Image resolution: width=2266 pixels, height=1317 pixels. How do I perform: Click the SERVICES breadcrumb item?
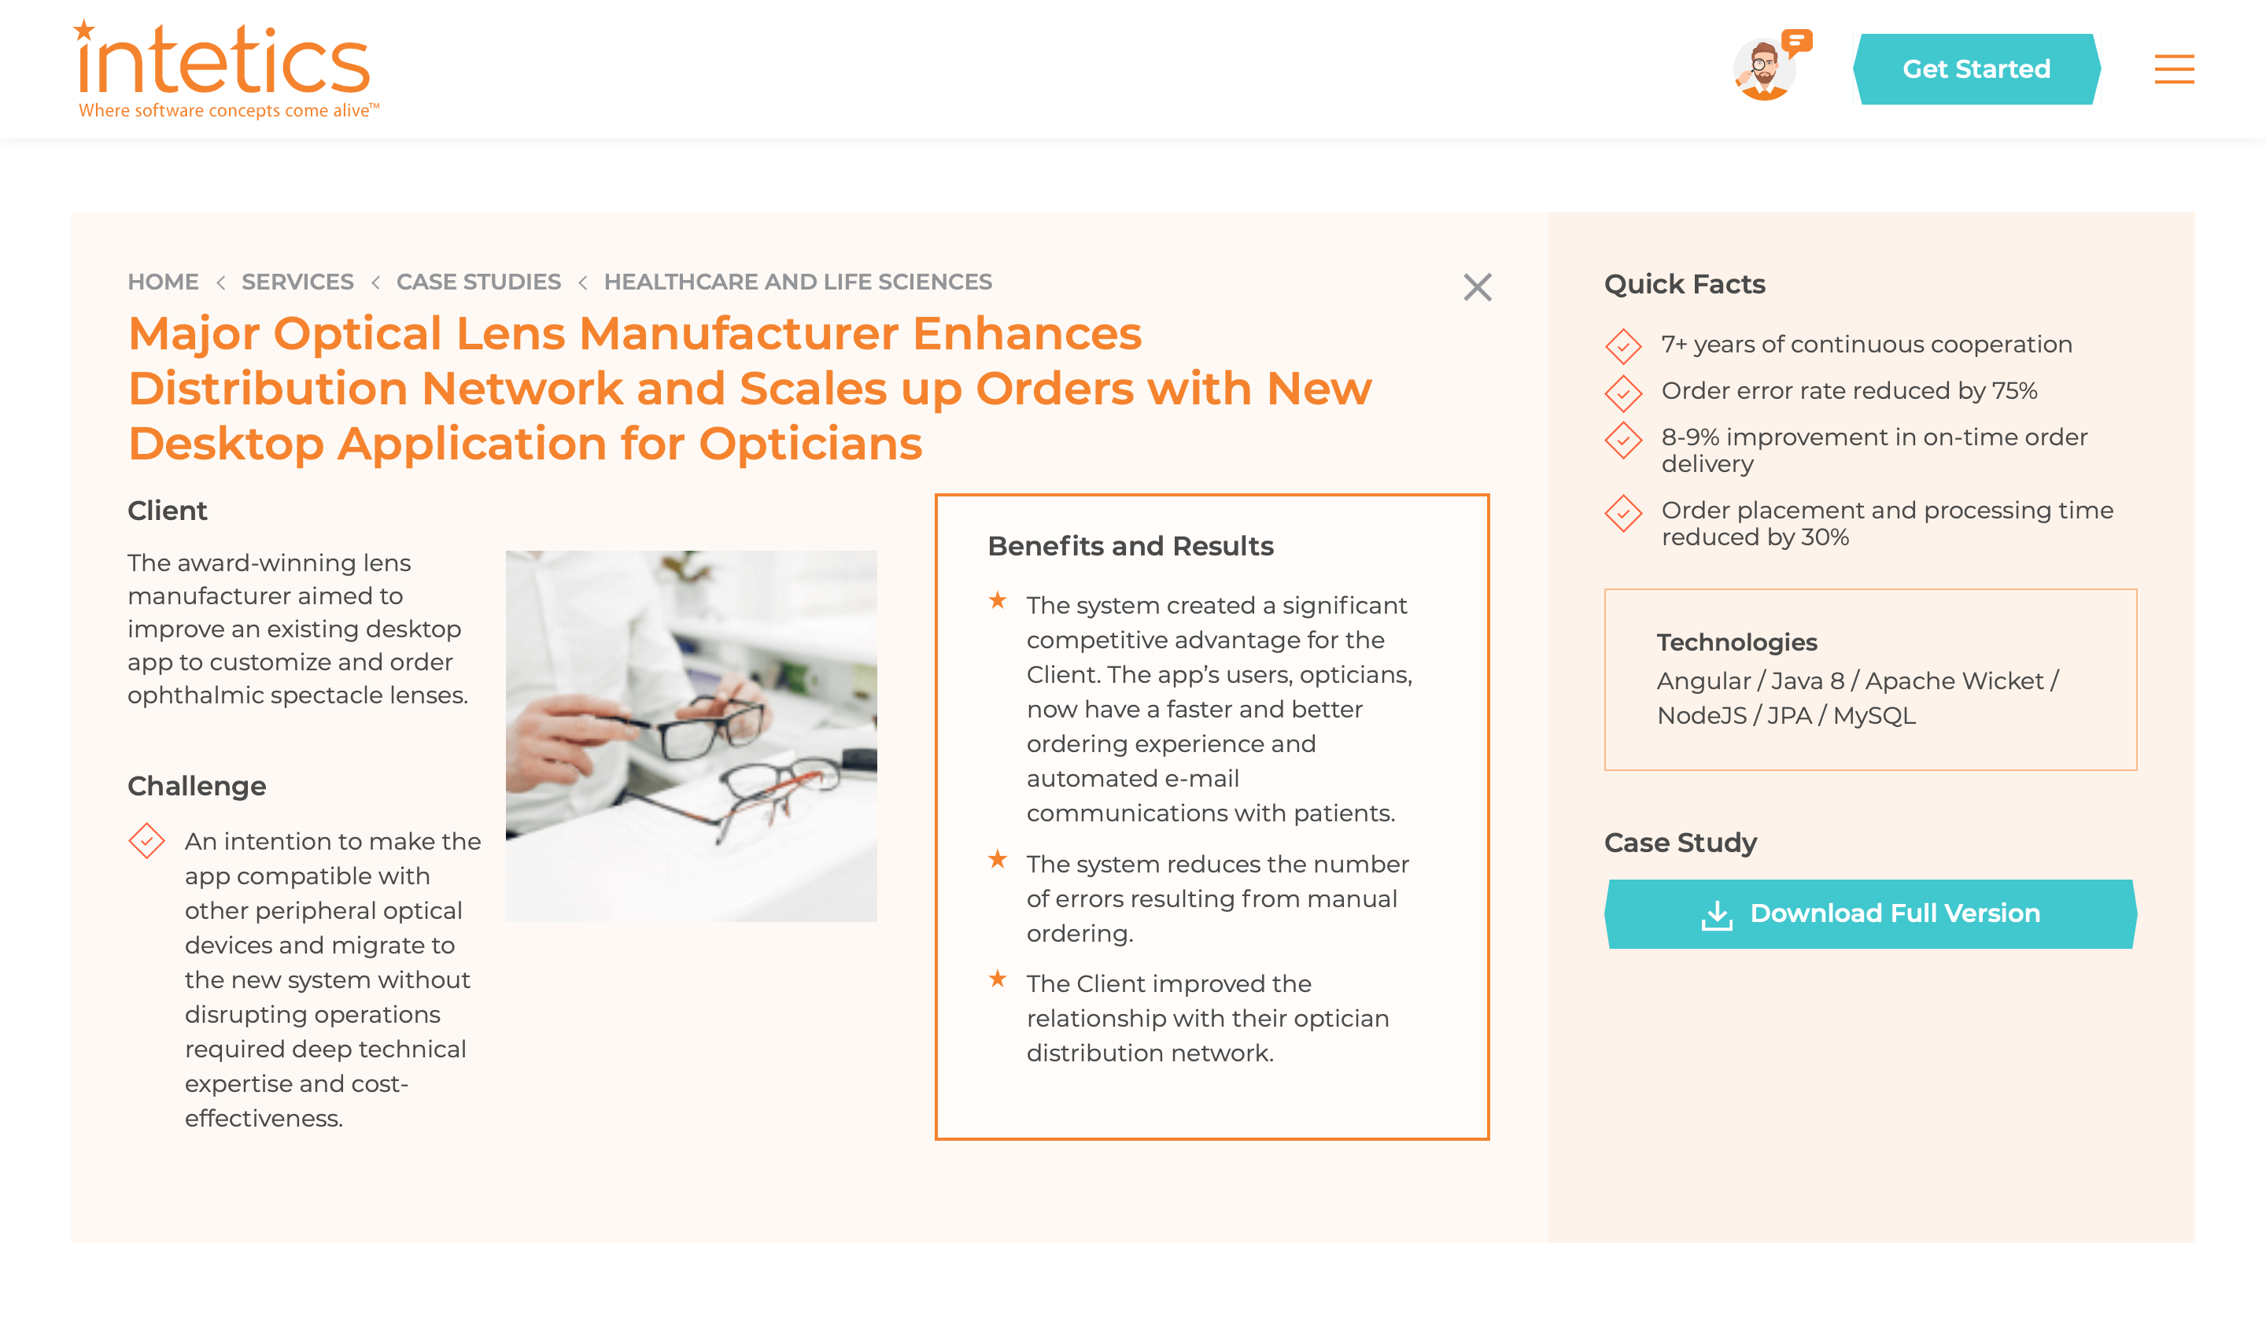[297, 281]
